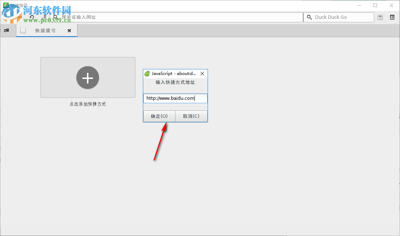The image size is (400, 236).
Task: Click the 确定(O) button
Action: [x=159, y=116]
